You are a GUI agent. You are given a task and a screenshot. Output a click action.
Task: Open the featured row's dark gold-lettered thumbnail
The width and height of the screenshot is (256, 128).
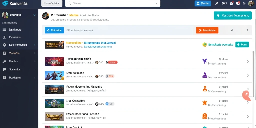[x=54, y=45]
